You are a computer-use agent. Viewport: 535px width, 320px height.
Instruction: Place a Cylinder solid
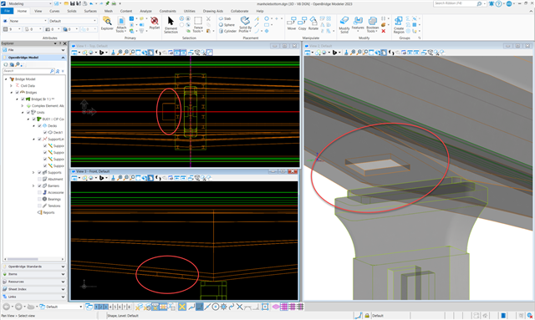[x=227, y=31]
